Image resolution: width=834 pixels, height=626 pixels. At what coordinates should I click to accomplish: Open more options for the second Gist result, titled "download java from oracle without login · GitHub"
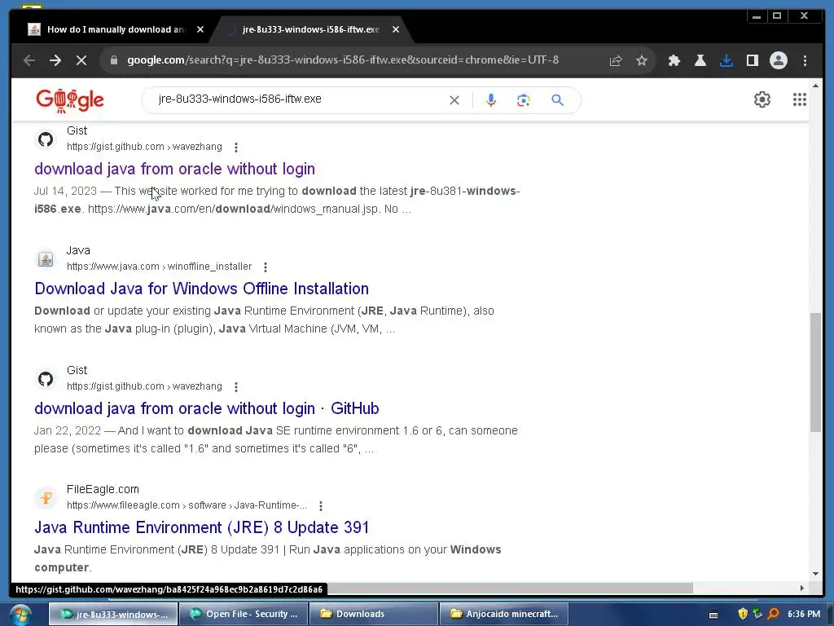tap(236, 387)
